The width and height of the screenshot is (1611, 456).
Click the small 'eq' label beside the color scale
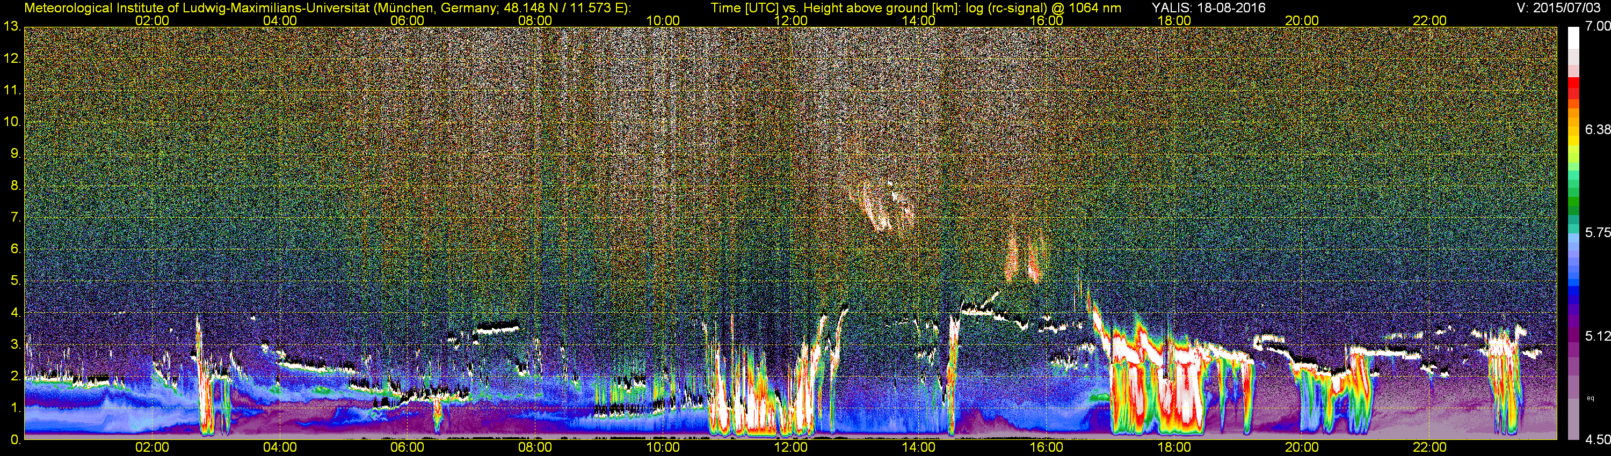click(1591, 398)
